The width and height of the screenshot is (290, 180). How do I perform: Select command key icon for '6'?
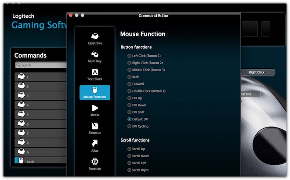[21, 123]
